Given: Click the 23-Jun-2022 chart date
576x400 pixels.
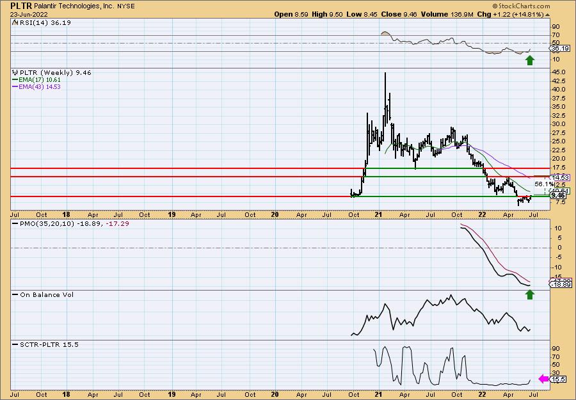Looking at the screenshot, I should point(28,14).
